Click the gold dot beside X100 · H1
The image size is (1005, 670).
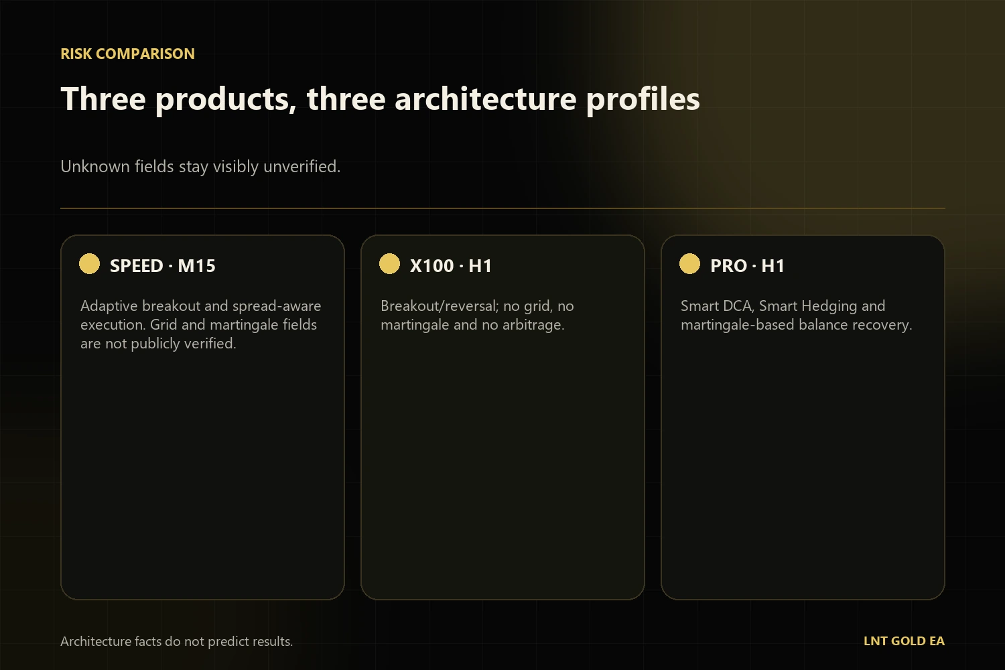click(389, 264)
